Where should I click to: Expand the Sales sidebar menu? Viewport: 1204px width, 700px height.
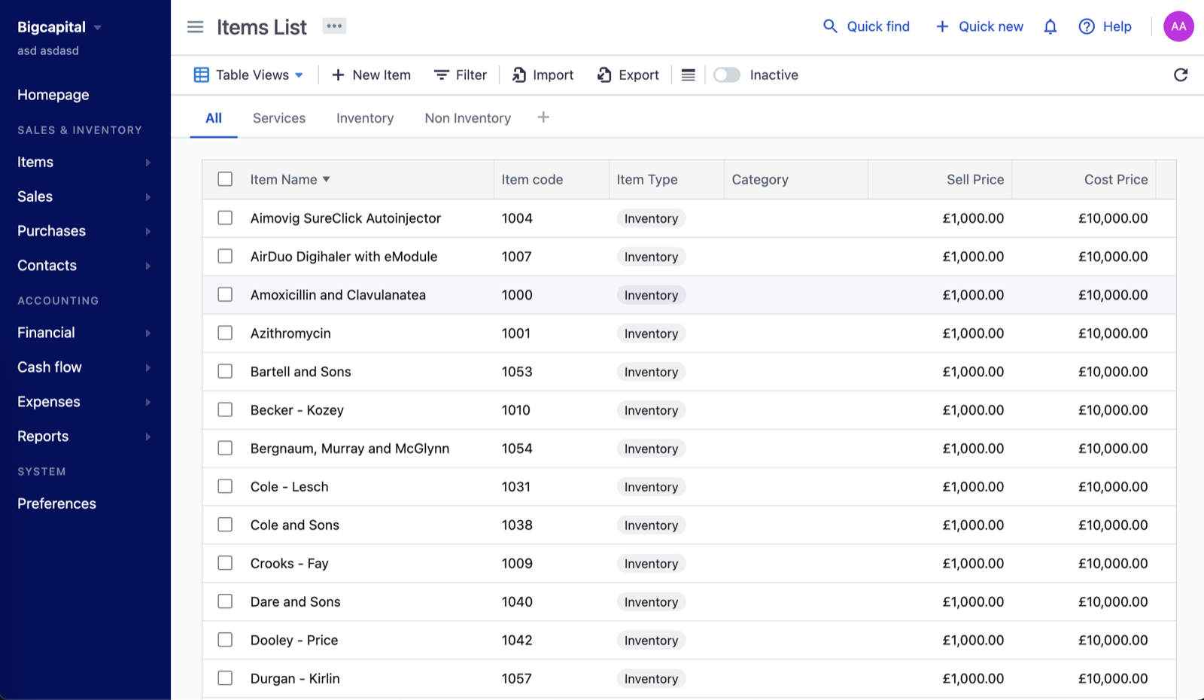point(85,196)
